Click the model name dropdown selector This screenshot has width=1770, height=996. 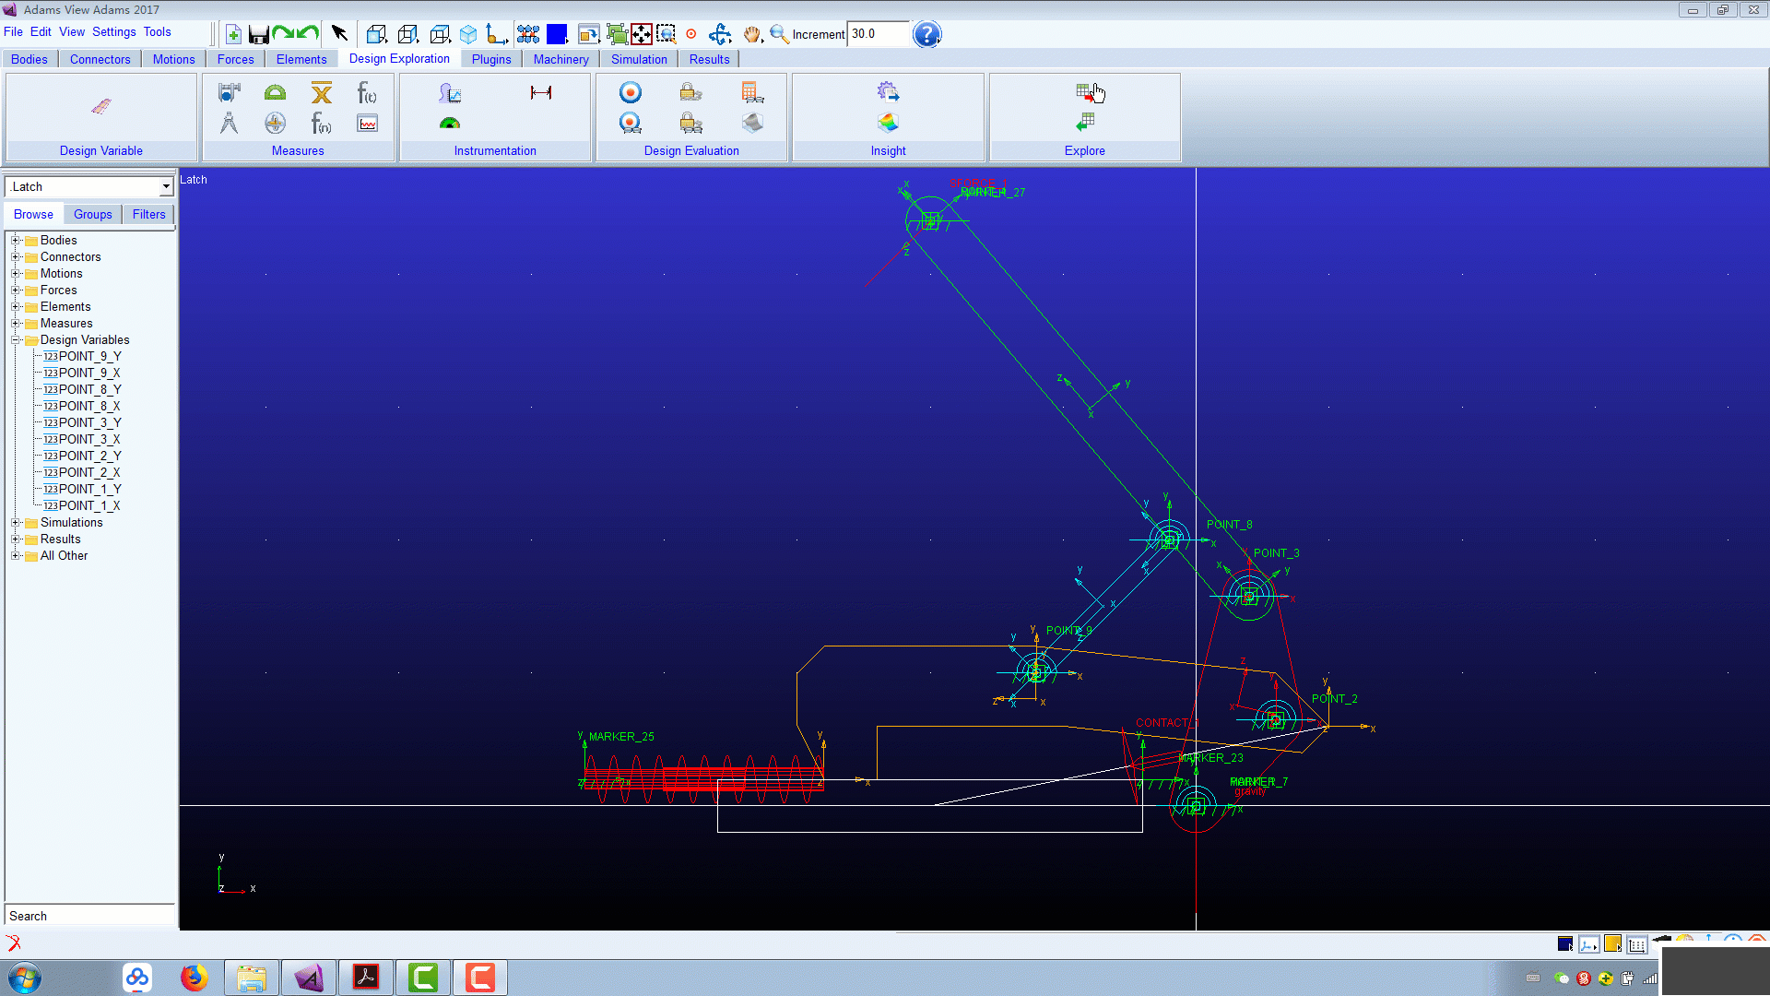tap(88, 186)
